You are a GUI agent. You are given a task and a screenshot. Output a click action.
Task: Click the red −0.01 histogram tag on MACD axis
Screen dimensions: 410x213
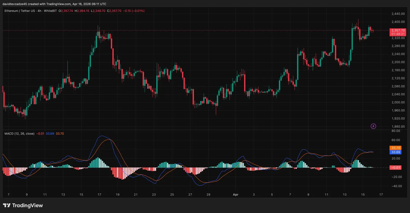click(x=396, y=168)
